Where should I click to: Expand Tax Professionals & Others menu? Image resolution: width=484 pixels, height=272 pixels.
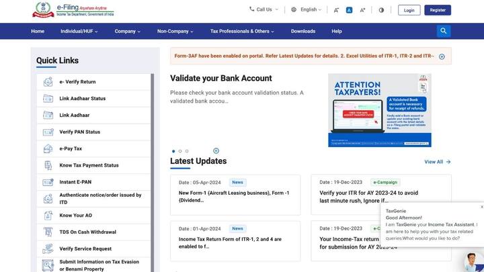(242, 31)
